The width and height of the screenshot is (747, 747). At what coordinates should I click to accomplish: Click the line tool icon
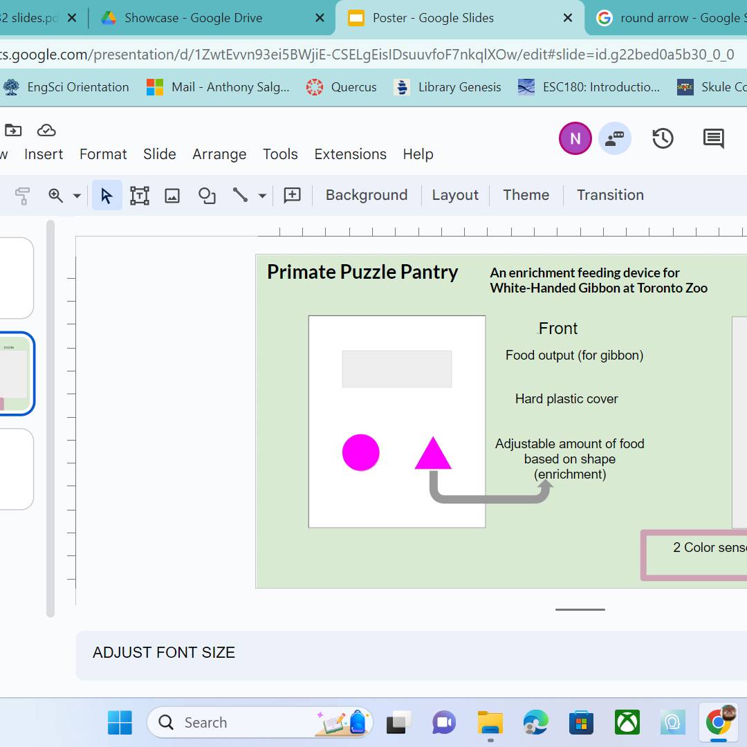tap(240, 195)
